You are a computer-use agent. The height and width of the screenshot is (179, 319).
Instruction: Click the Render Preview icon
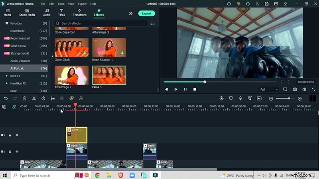click(221, 98)
